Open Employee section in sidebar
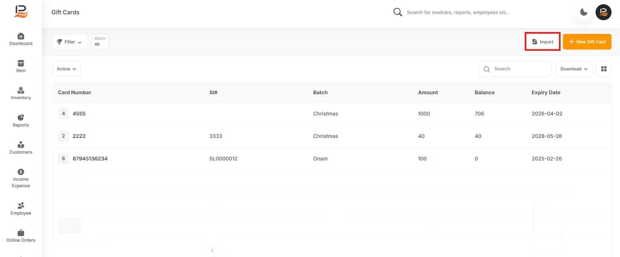 21,205
